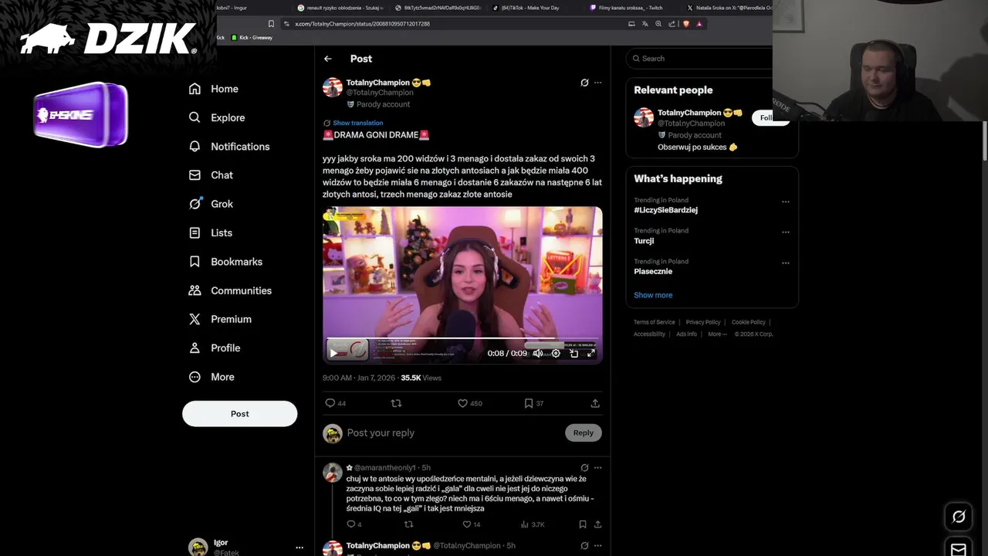988x556 pixels.
Task: Click the share icon on the main post
Action: coord(595,403)
